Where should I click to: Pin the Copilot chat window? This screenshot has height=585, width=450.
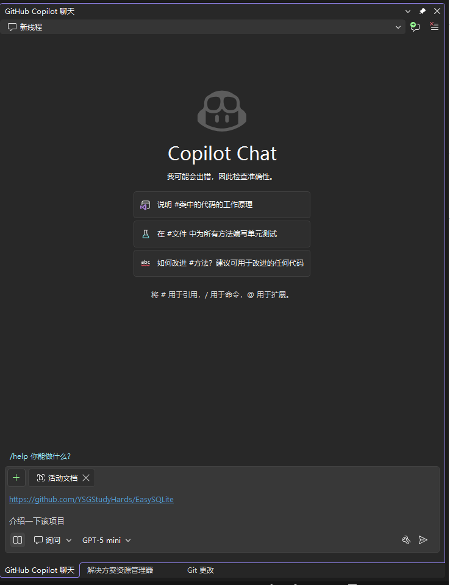point(423,11)
